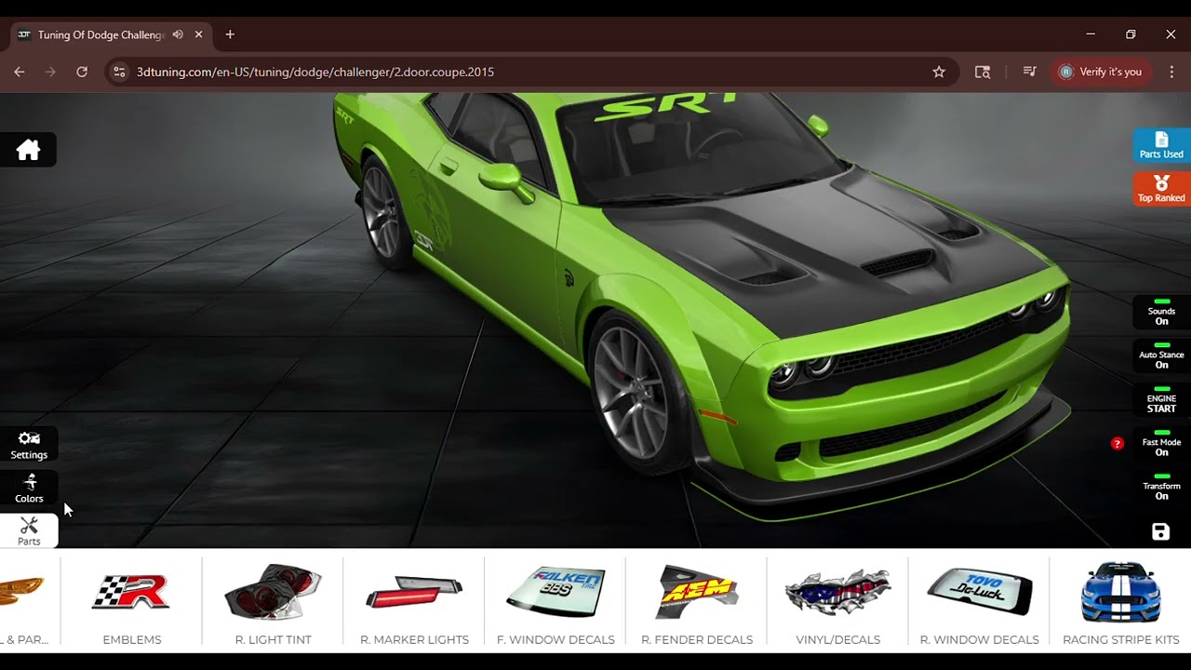1191x670 pixels.
Task: Open Google Lens search icon
Action: tap(983, 72)
